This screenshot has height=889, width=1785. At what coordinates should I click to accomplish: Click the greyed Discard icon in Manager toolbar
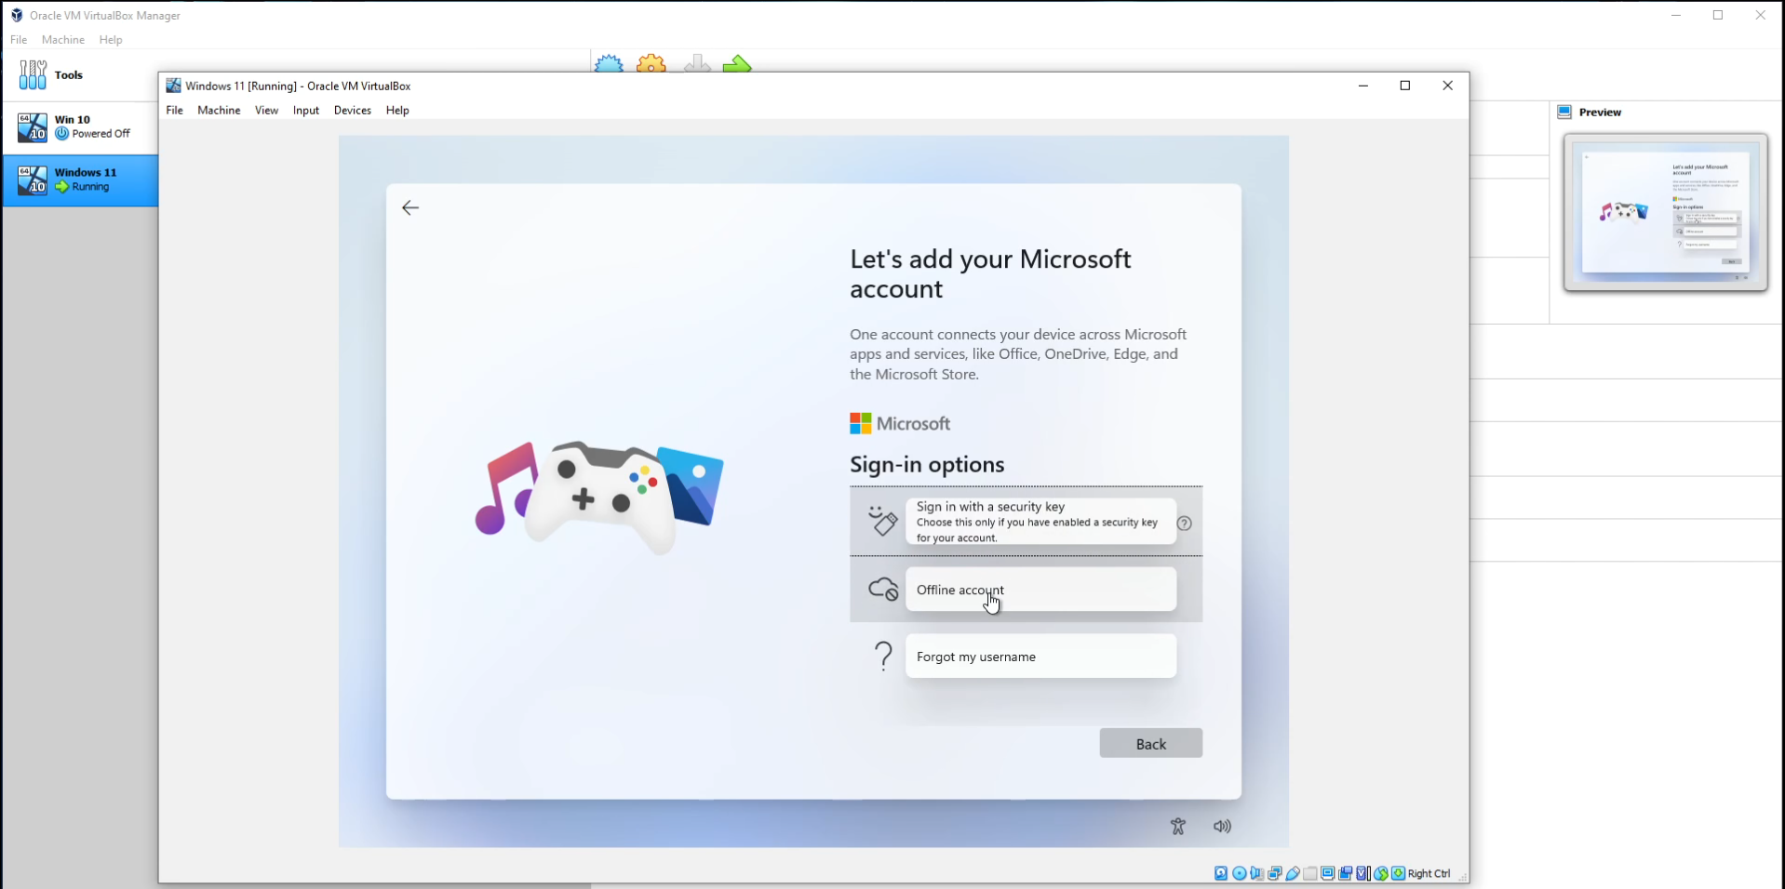696,63
